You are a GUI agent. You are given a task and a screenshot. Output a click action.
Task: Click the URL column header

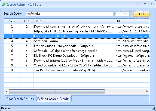click(x=132, y=21)
